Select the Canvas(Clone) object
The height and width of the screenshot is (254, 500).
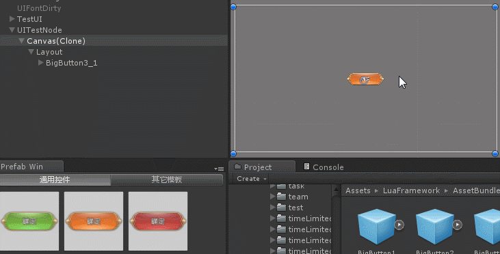tap(56, 41)
